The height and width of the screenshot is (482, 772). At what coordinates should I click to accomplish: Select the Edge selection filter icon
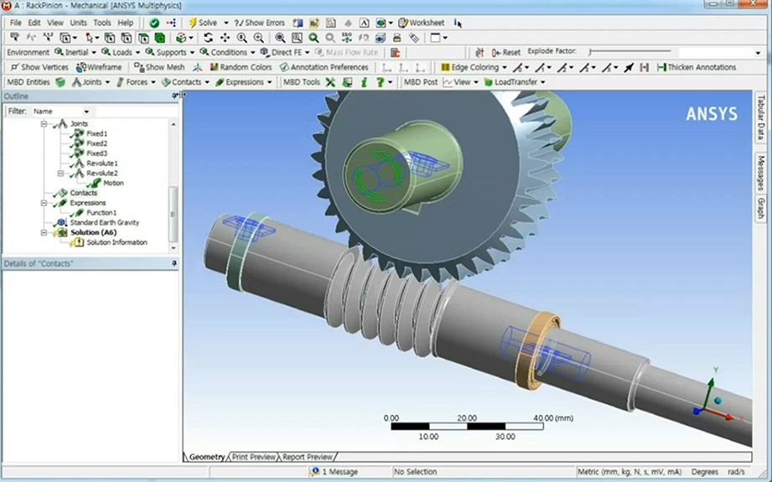[x=127, y=38]
